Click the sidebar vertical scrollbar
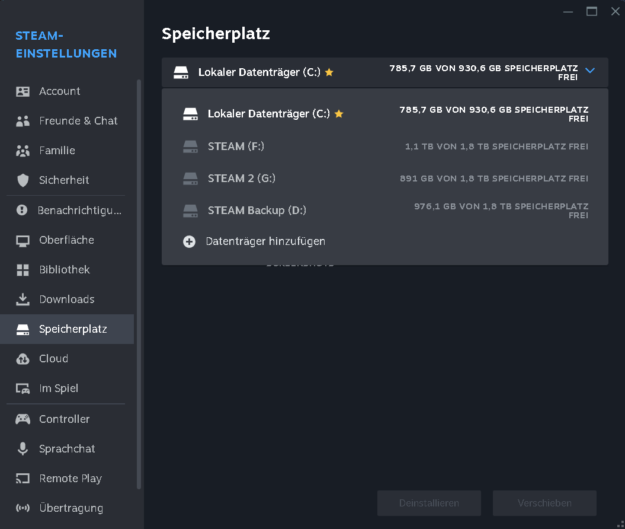625x529 pixels. tap(139, 284)
